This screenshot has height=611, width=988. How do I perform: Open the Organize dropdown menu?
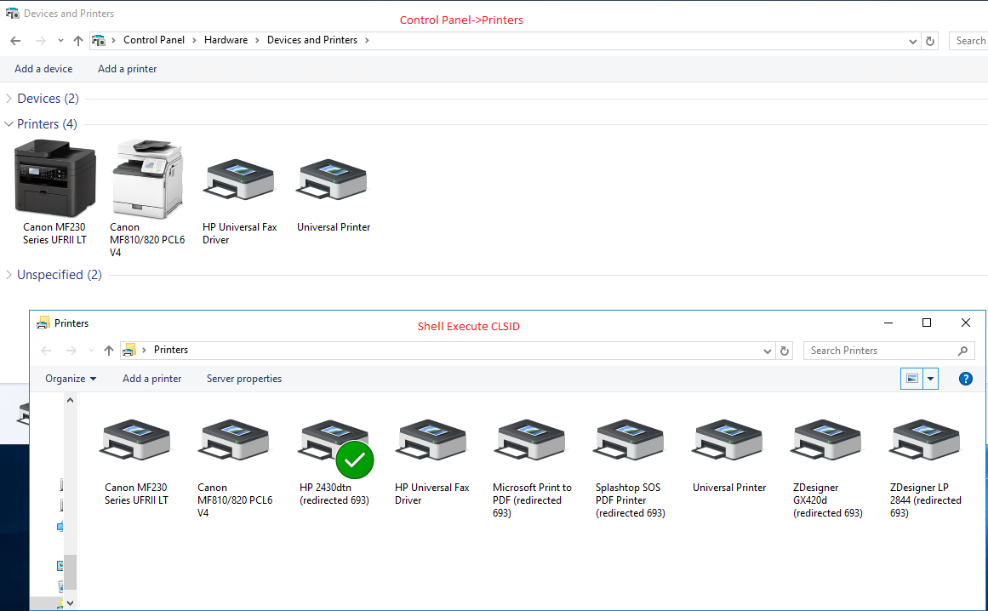71,379
